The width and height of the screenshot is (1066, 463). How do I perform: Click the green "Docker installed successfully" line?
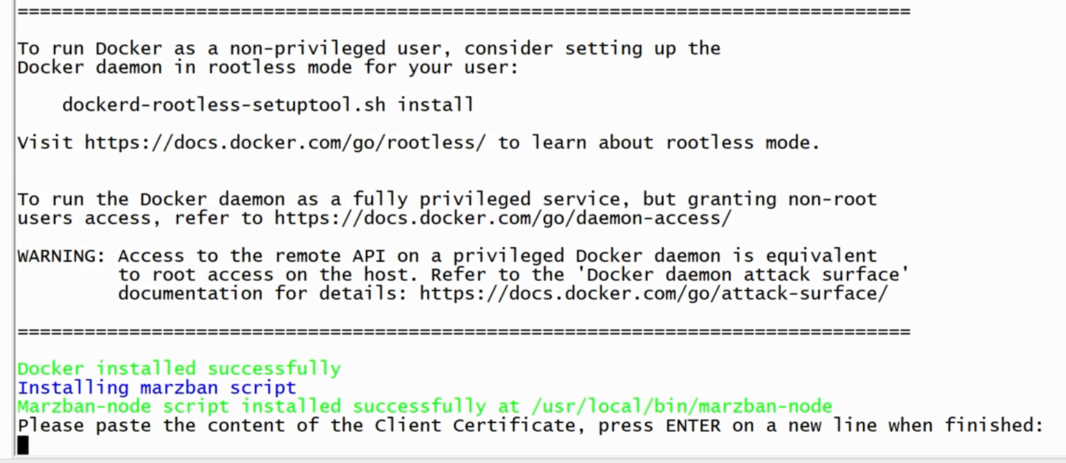pyautogui.click(x=179, y=369)
